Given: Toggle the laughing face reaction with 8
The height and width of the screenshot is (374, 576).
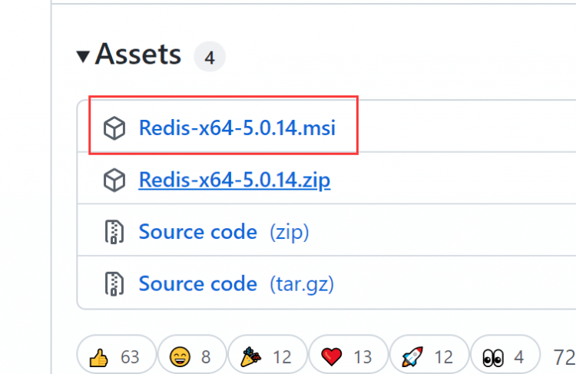Looking at the screenshot, I should [x=190, y=357].
